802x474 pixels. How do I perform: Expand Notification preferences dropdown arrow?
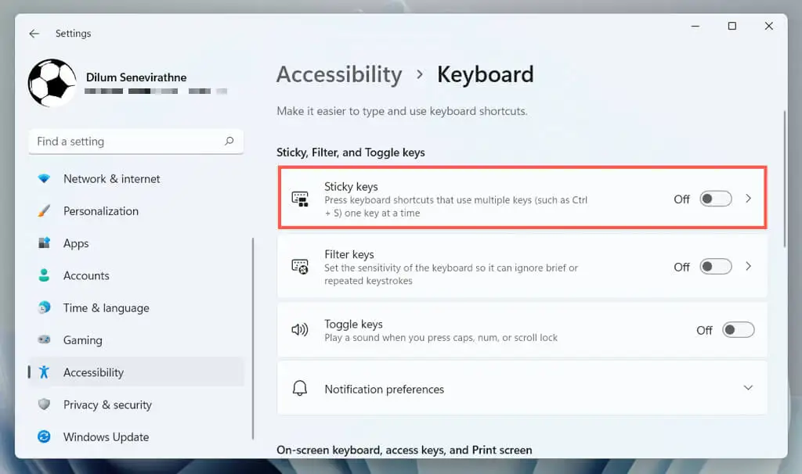[748, 388]
